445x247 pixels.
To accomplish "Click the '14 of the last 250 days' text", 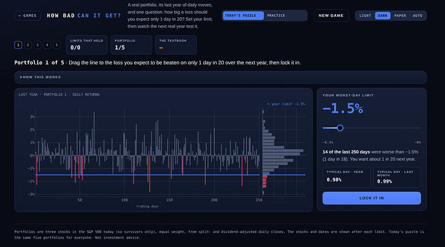I will 346,152.
